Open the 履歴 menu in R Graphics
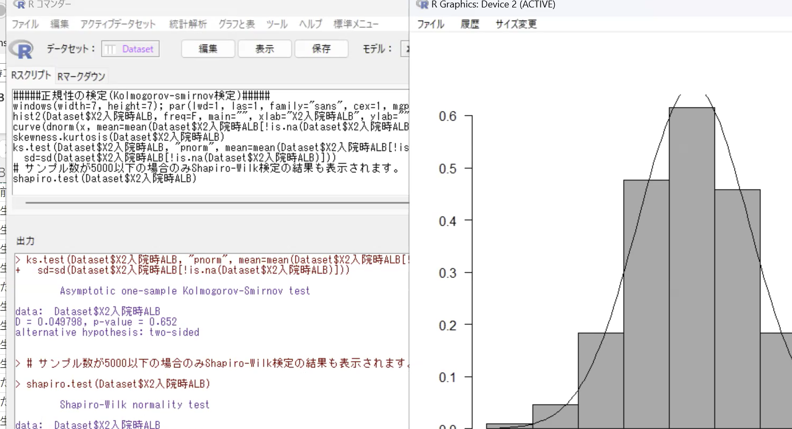The width and height of the screenshot is (792, 429). [x=470, y=24]
